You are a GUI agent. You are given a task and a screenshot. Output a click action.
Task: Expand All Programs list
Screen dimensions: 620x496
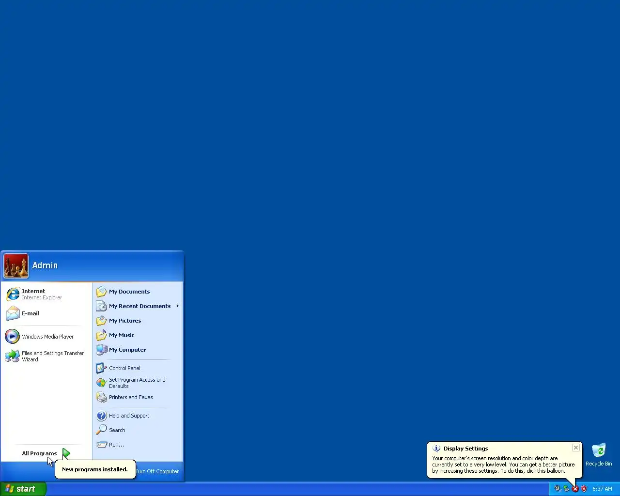point(46,453)
